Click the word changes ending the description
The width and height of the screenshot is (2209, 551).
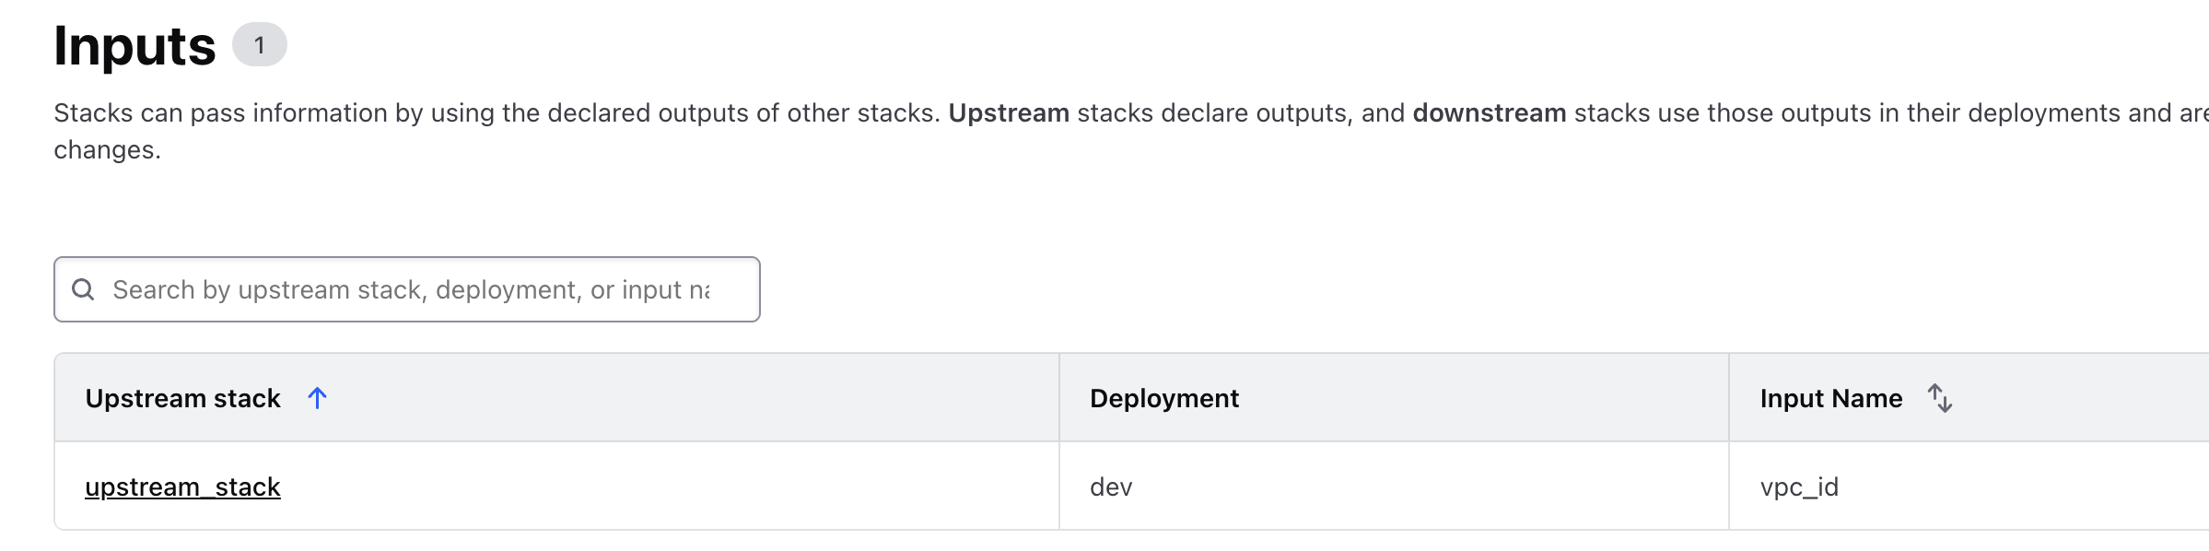[x=107, y=149]
